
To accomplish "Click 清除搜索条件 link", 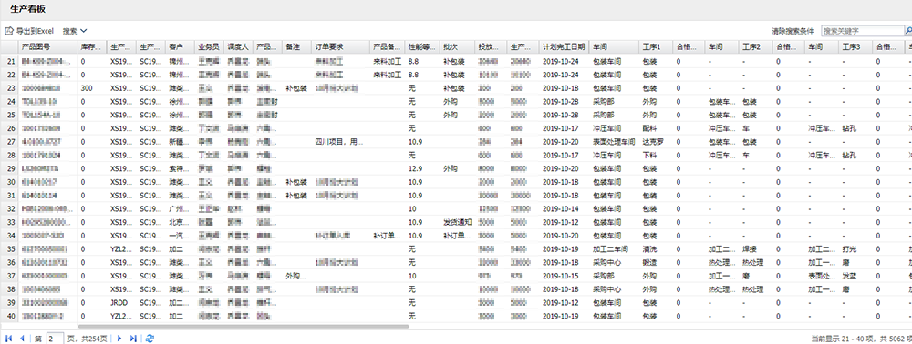I will coord(793,31).
